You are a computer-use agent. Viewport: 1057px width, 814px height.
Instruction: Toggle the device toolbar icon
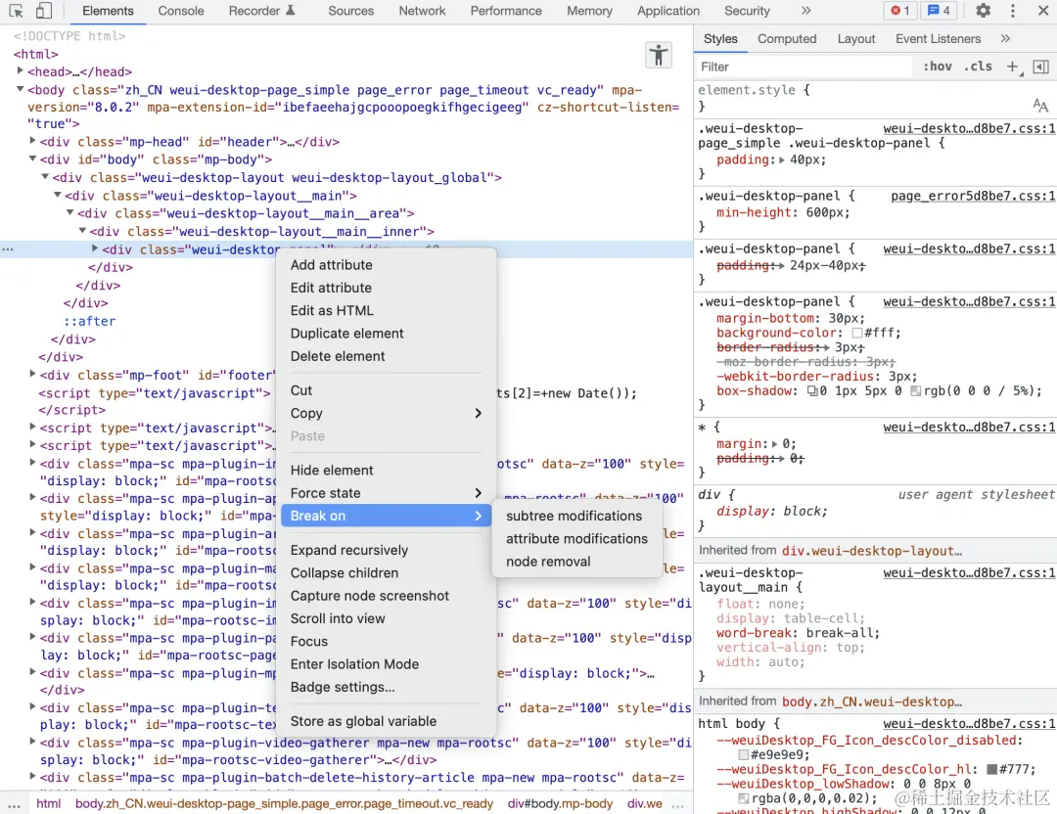click(43, 11)
